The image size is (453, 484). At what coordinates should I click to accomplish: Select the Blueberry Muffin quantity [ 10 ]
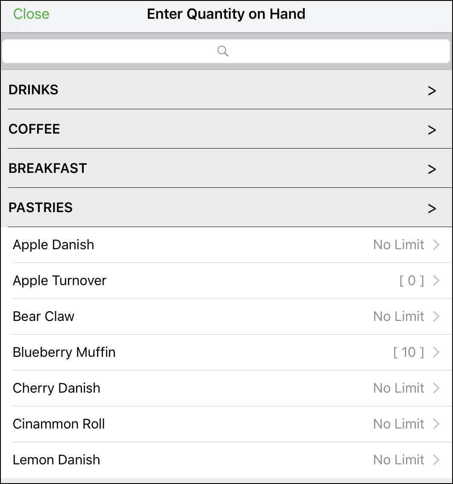(409, 352)
